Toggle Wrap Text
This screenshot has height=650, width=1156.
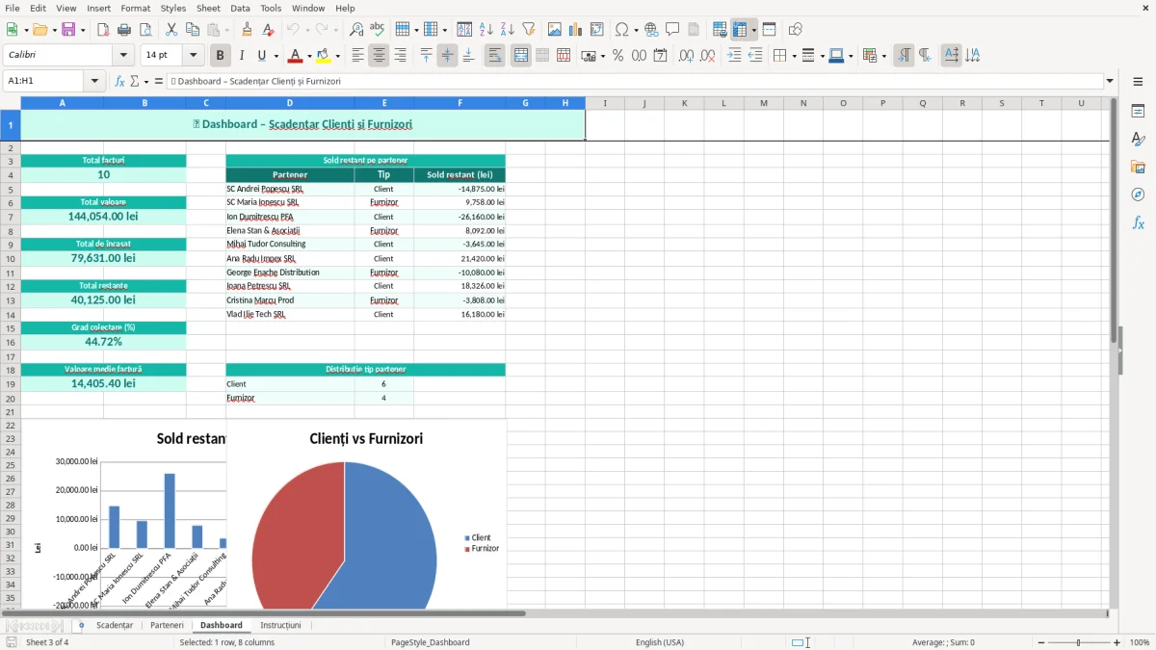(x=494, y=56)
